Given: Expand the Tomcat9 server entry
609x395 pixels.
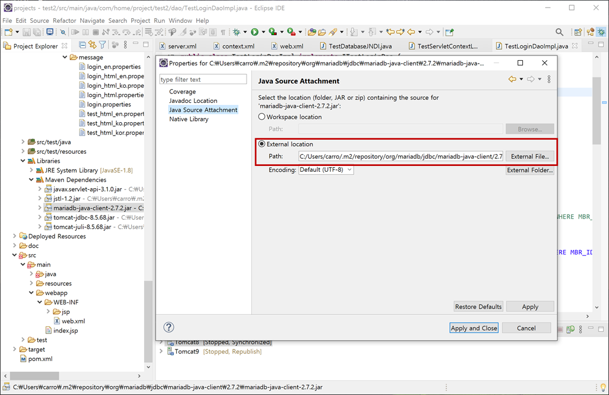Looking at the screenshot, I should 161,351.
